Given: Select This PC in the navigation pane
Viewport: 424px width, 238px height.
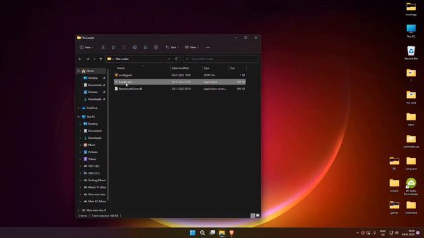Looking at the screenshot, I should click(91, 117).
